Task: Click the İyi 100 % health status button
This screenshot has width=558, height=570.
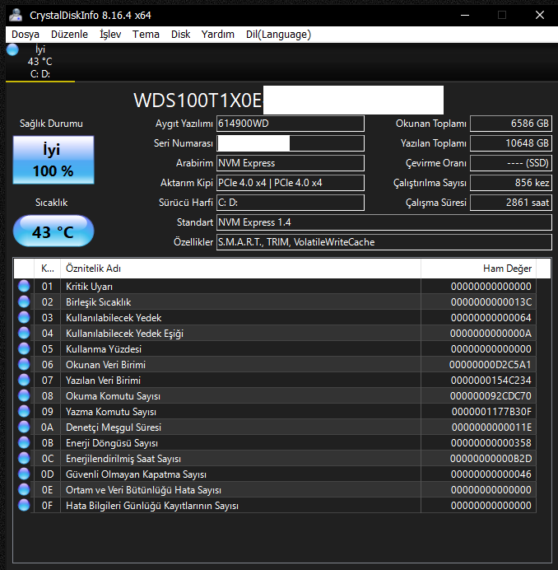Action: click(x=53, y=160)
